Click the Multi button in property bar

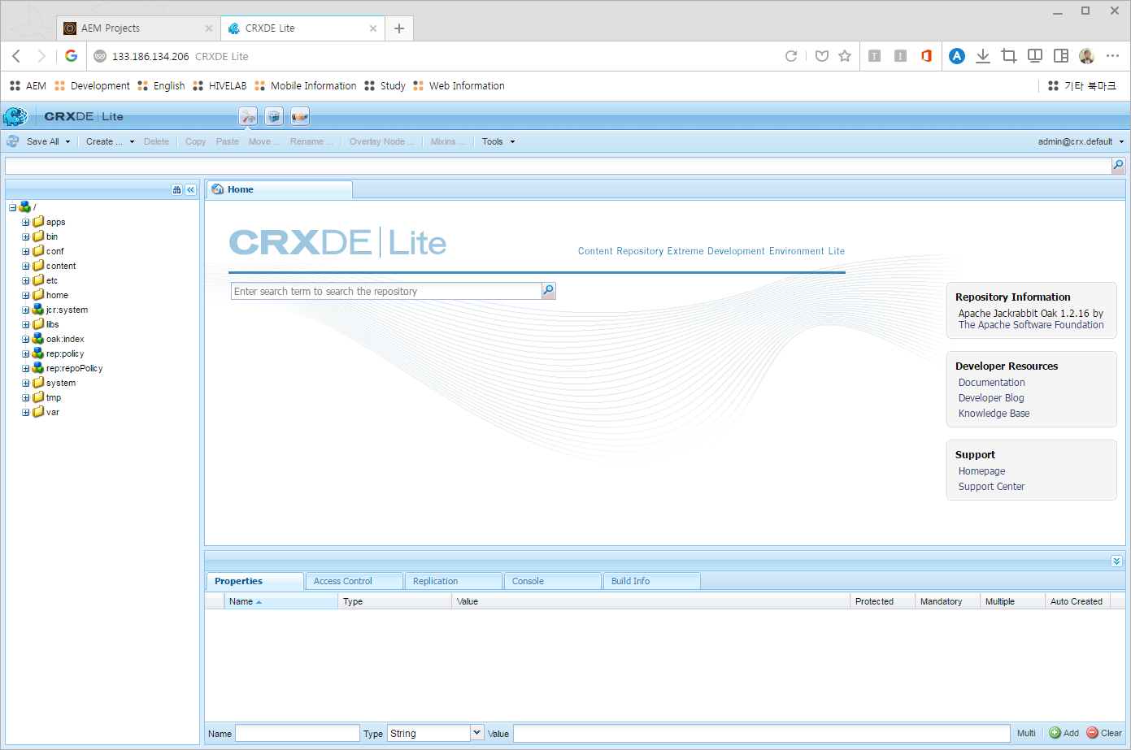(x=1026, y=733)
